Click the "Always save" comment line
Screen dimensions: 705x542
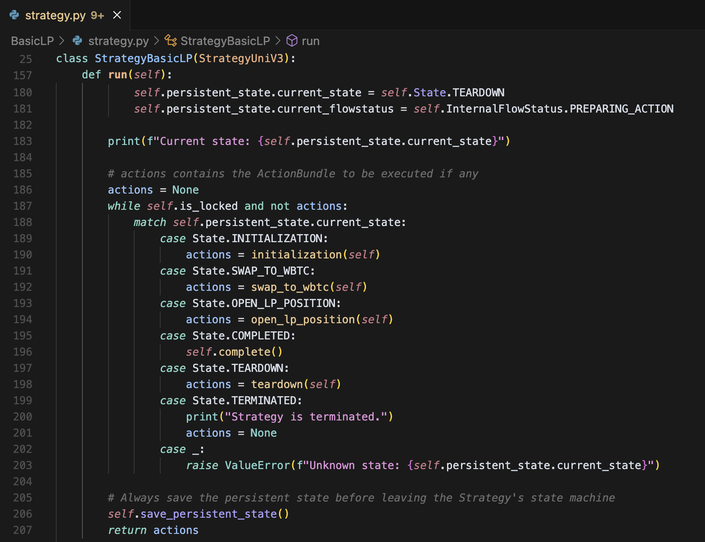pyautogui.click(x=362, y=498)
